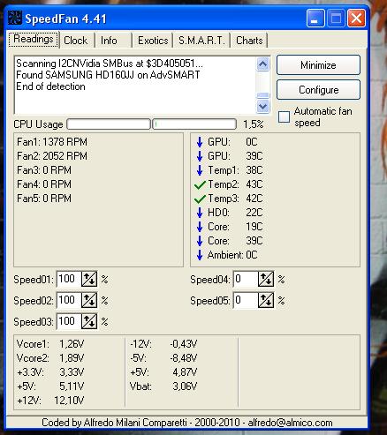Click the second CPU Usage bar
The image size is (387, 435).
[194, 124]
